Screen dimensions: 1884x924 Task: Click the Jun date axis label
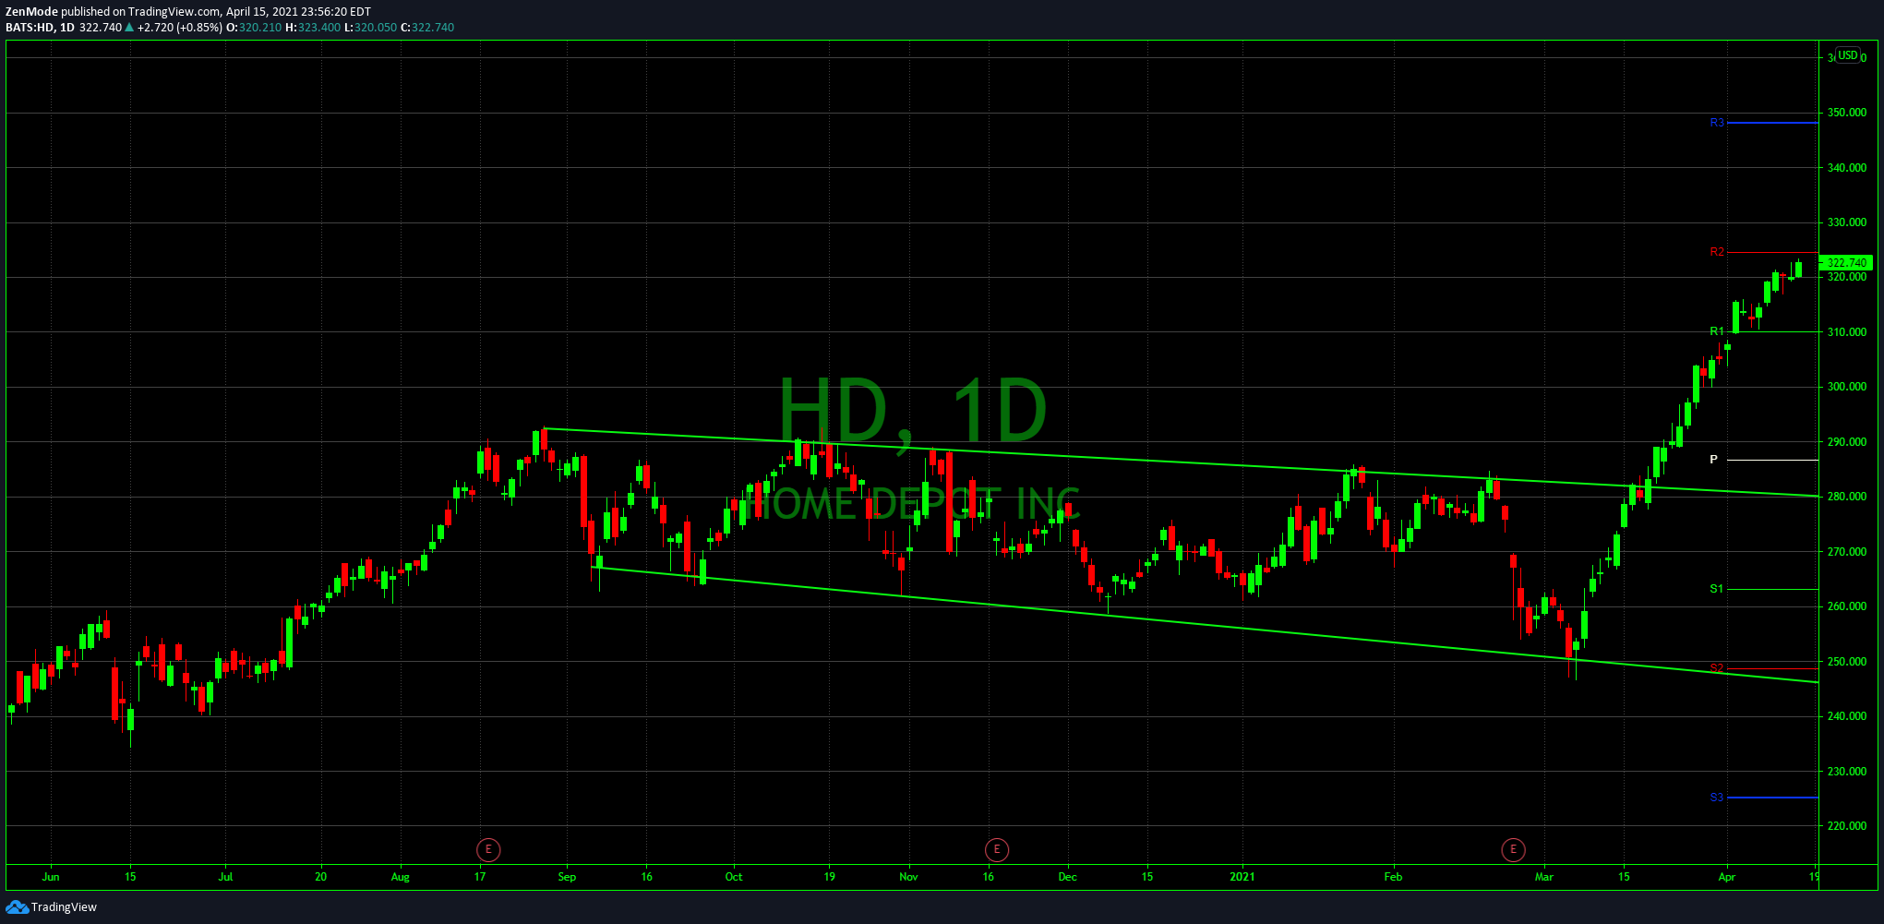click(x=51, y=877)
